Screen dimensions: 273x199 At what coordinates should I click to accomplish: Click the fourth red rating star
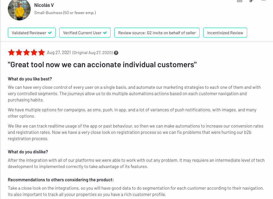[34, 53]
